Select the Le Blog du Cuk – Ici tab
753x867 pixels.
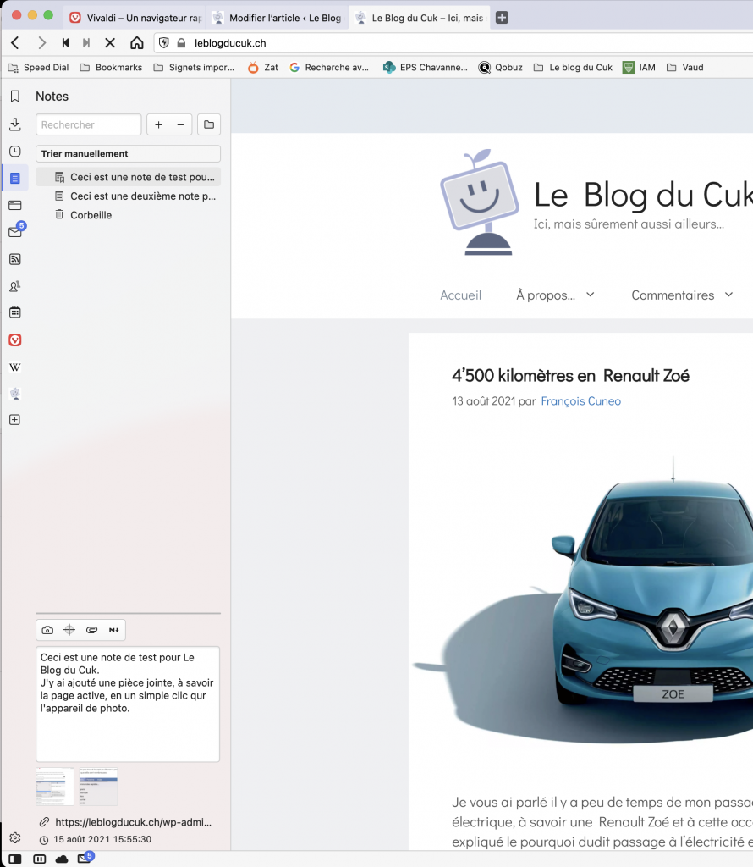(x=420, y=18)
